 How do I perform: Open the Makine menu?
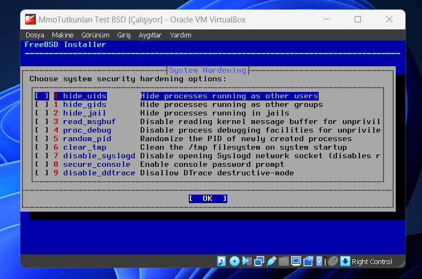click(63, 35)
